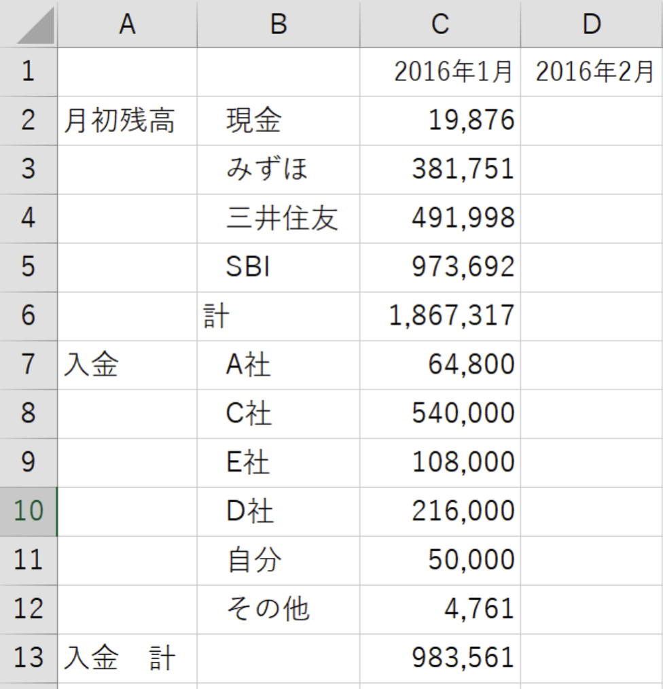
Task: Click the 50,000 value cell
Action: [x=440, y=561]
